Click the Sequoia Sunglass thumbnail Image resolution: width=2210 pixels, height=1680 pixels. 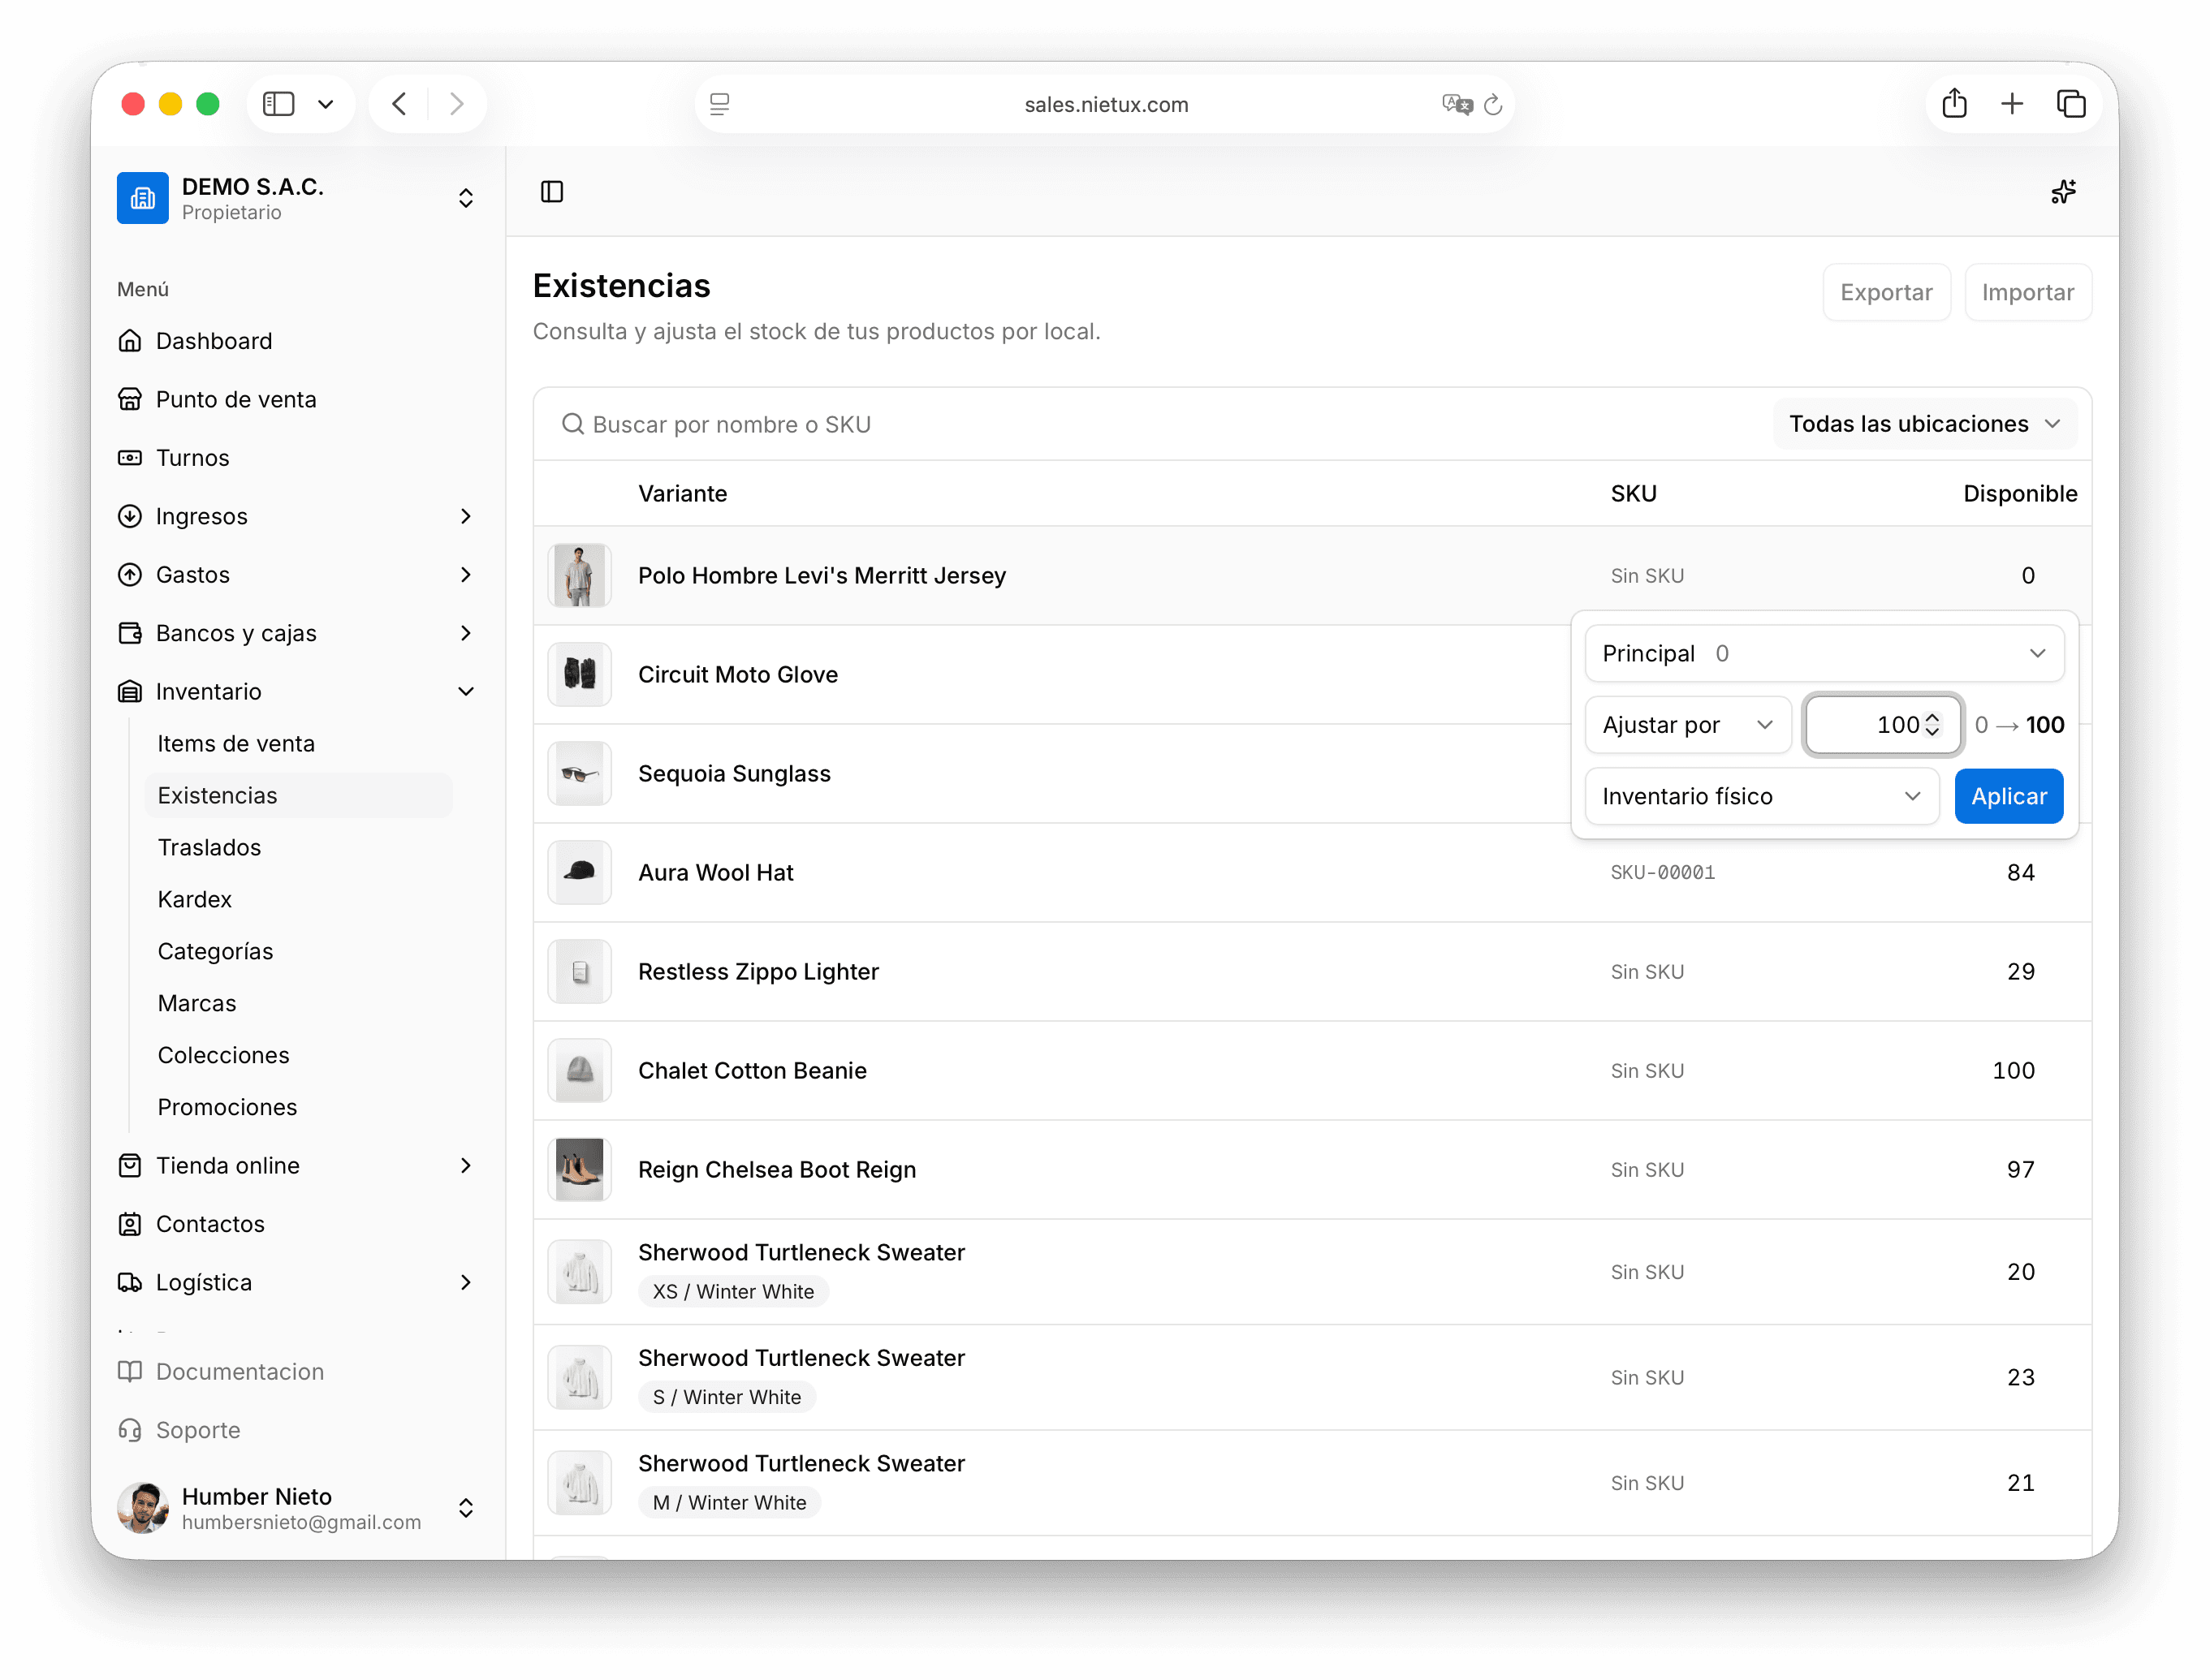pos(579,773)
